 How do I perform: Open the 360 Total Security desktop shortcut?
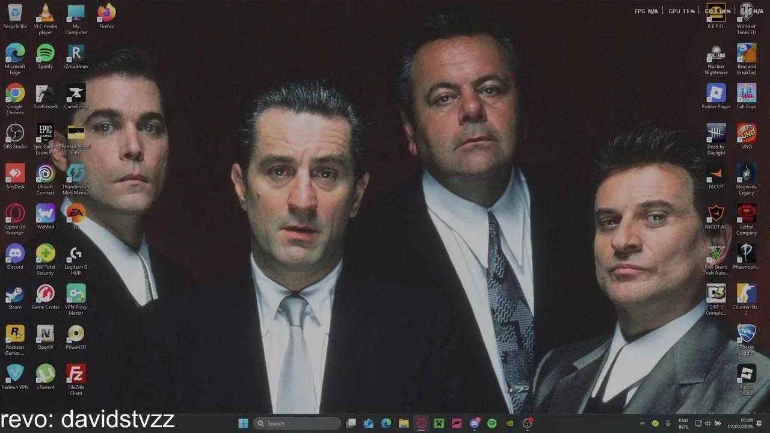[45, 260]
